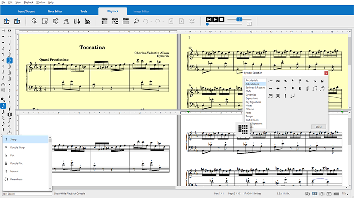Click the highlighted insert-note tool in palette
Screen dimensions: 354x198
click(x=3, y=106)
